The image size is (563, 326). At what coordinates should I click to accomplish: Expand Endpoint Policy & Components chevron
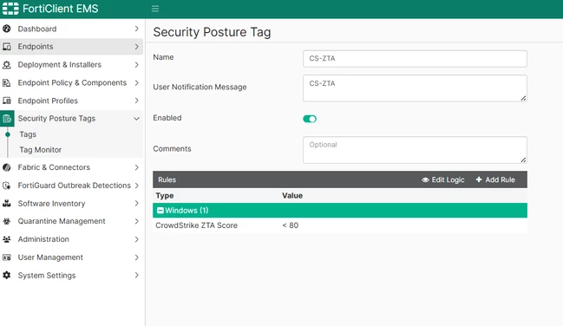[136, 82]
